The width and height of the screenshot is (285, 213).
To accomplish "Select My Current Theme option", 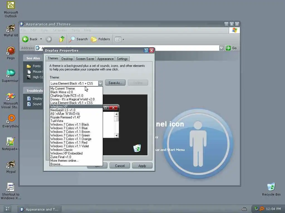I will (76, 88).
